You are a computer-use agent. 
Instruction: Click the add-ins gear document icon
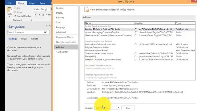click(x=86, y=10)
